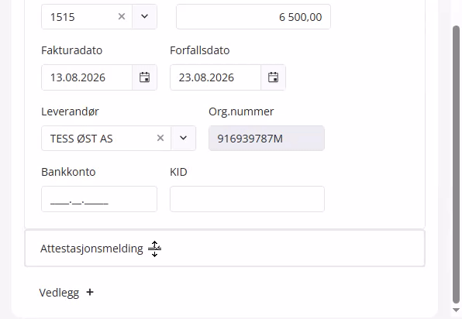
Task: Focus the Forfallsdato date input
Action: [215, 77]
